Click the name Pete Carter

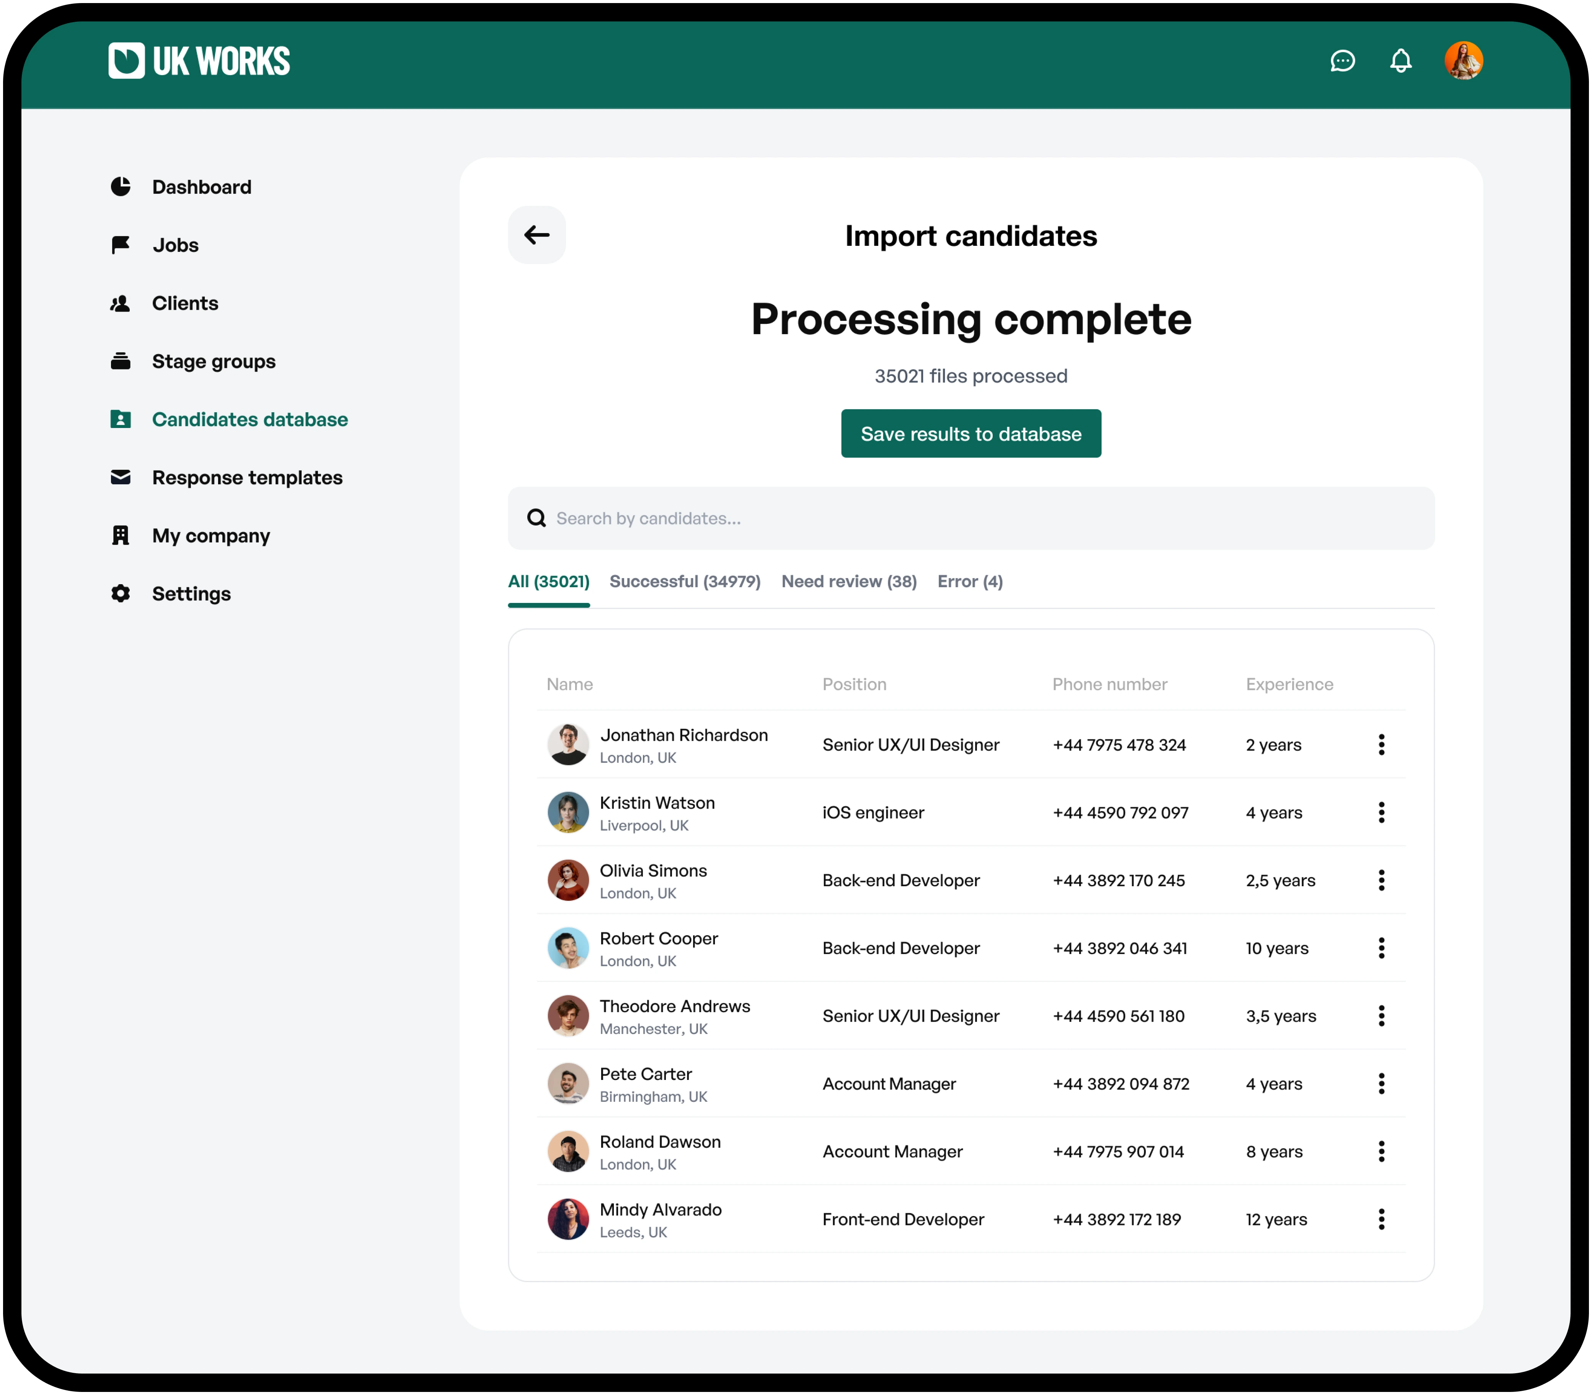click(x=646, y=1073)
